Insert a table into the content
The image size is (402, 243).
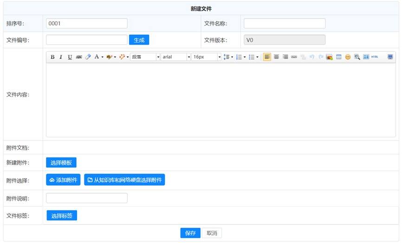point(339,57)
